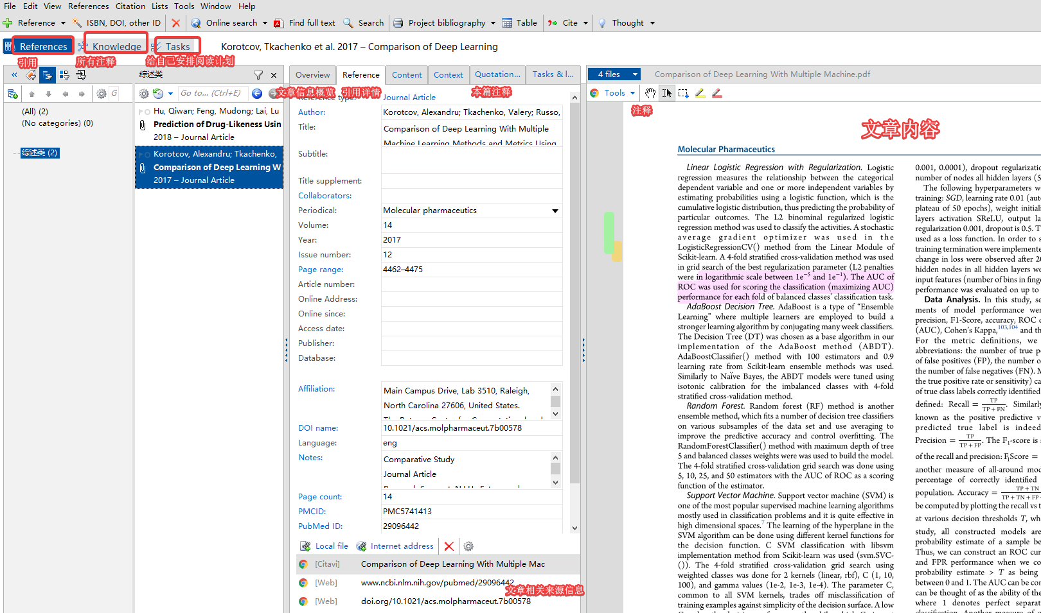1041x613 pixels.
Task: Open the Content tab
Action: (x=407, y=75)
